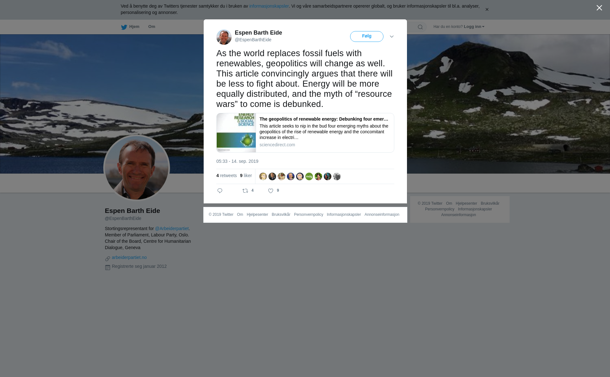Open the Logg inn dropdown
This screenshot has height=377, width=610.
pyautogui.click(x=474, y=27)
